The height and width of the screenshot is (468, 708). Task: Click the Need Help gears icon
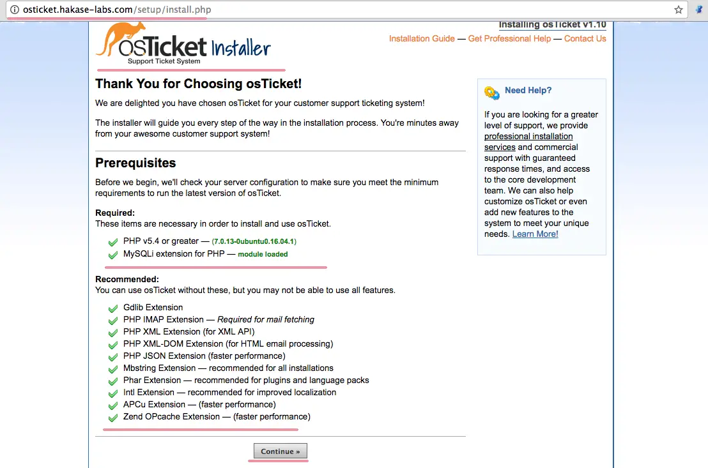[x=492, y=93]
